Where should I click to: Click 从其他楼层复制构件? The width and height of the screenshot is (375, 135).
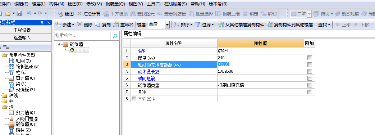(241, 24)
